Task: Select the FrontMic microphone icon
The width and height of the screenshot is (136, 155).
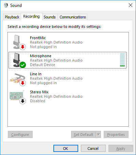Action: (x=17, y=42)
